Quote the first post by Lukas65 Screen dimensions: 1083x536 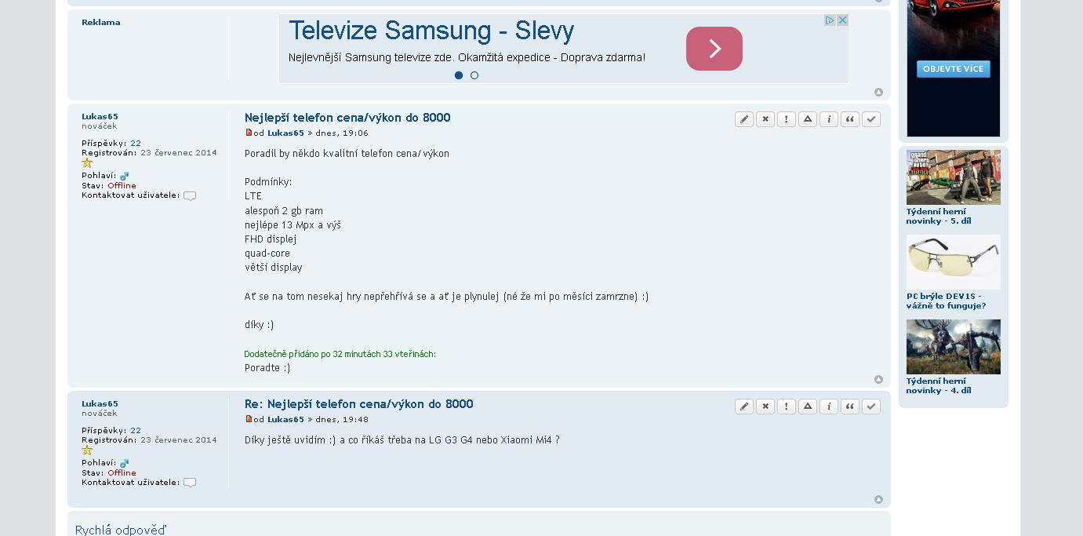pos(850,119)
